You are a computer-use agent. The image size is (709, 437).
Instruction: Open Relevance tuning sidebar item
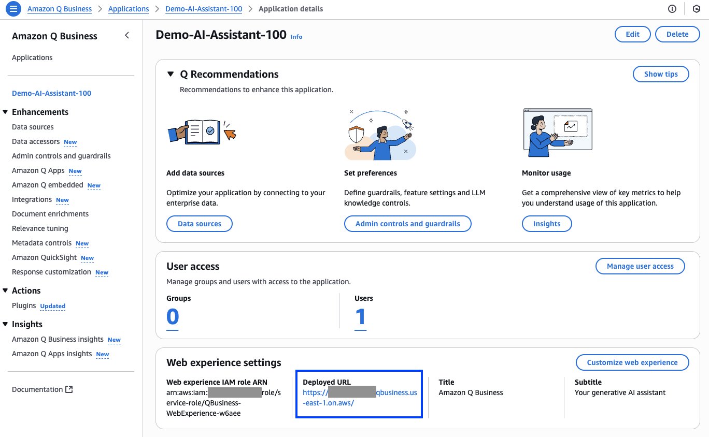click(40, 228)
